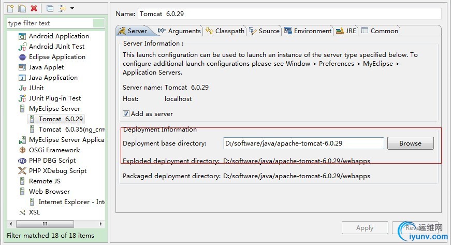This screenshot has width=451, height=245.
Task: Switch to the Server tab
Action: pyautogui.click(x=134, y=31)
